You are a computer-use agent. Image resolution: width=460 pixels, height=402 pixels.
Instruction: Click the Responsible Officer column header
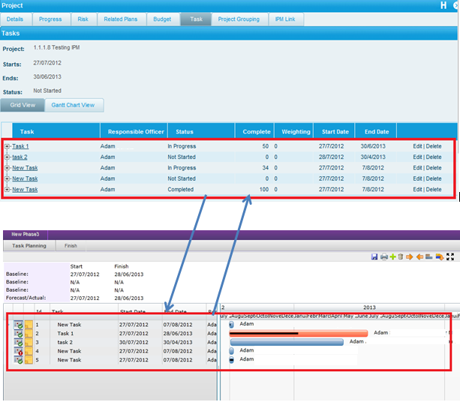click(x=136, y=132)
